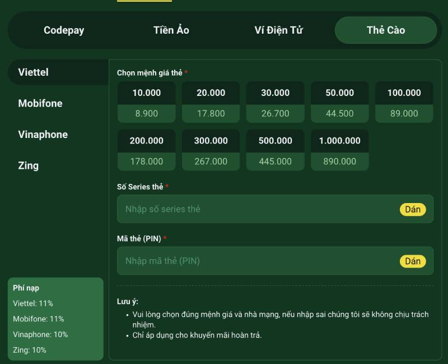Select the 20.000 denomination option
Screen dimensions: 448x364
click(211, 102)
